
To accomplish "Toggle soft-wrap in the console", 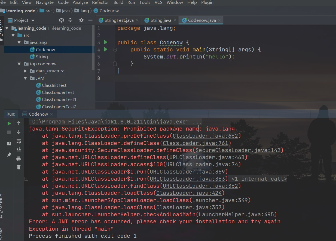I will [x=19, y=141].
